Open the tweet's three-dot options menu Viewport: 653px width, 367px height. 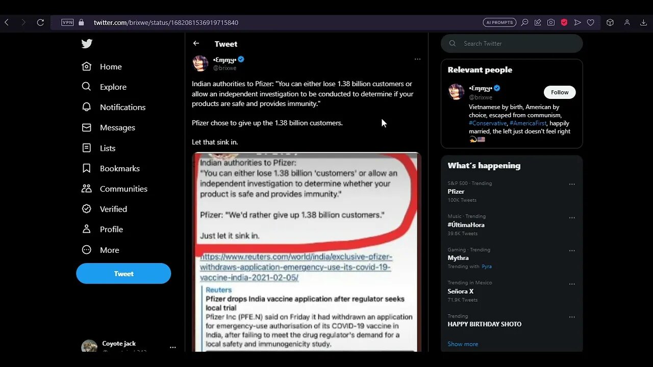(417, 59)
